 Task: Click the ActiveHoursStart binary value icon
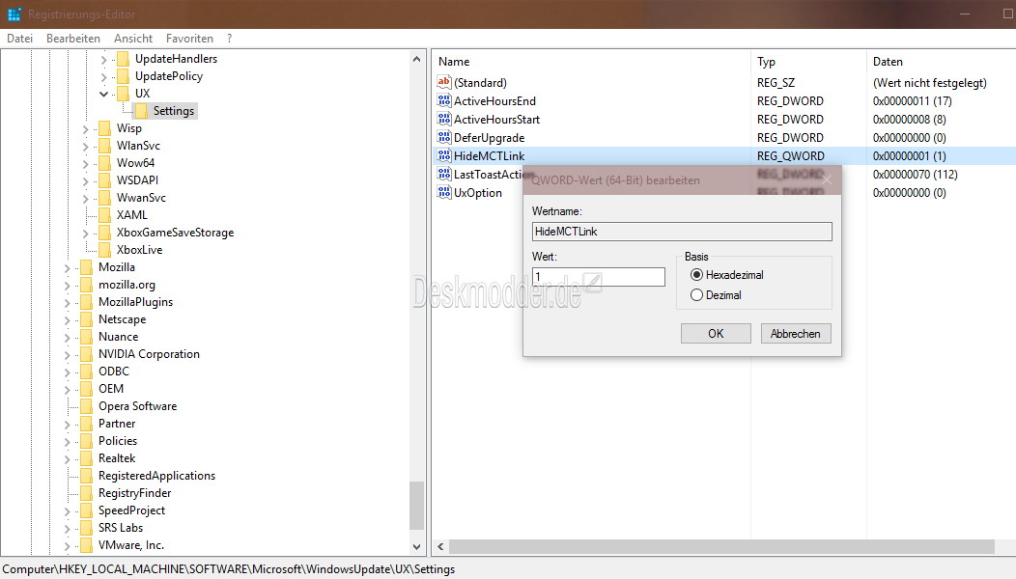coord(444,119)
